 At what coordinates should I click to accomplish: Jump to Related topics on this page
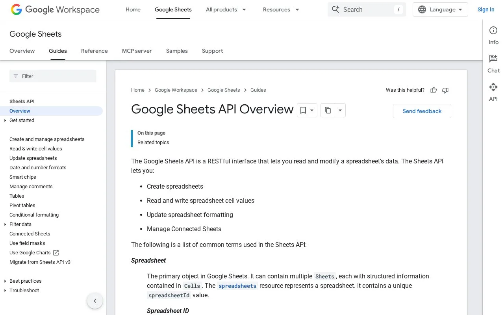coord(153,143)
